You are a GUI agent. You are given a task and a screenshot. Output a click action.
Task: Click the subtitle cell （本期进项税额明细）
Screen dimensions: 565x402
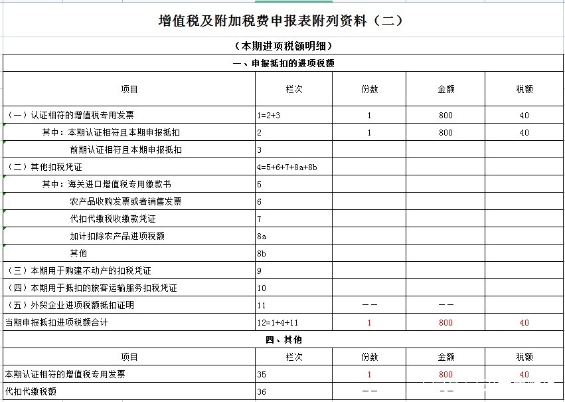click(x=282, y=46)
